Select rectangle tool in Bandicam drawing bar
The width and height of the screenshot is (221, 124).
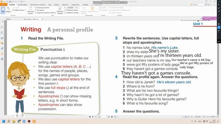coord(219,21)
